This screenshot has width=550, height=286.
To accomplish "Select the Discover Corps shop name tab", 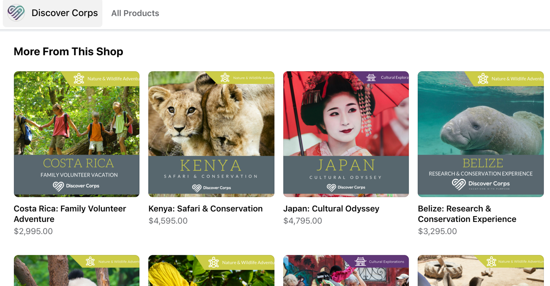I will [53, 13].
